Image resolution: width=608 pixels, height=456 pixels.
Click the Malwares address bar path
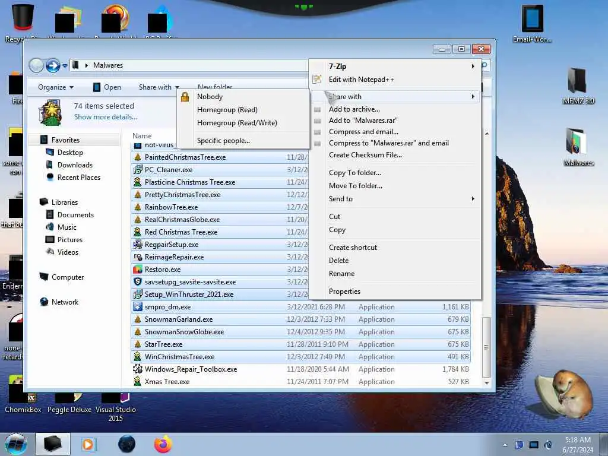pos(108,65)
